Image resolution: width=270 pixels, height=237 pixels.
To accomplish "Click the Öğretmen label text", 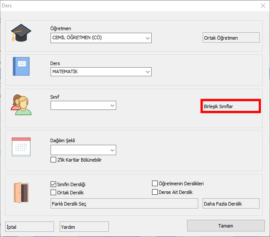I will point(60,28).
